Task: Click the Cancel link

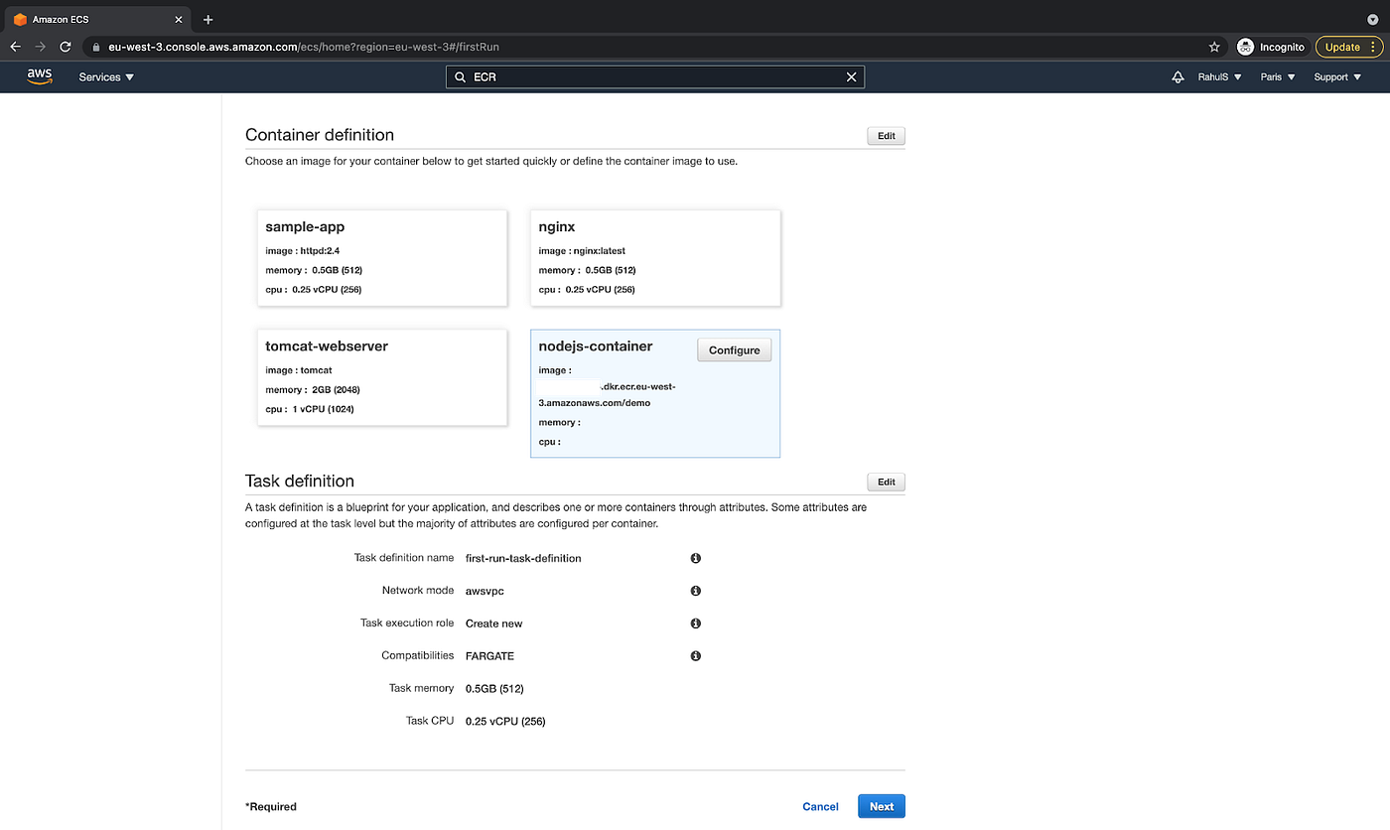Action: pos(820,806)
